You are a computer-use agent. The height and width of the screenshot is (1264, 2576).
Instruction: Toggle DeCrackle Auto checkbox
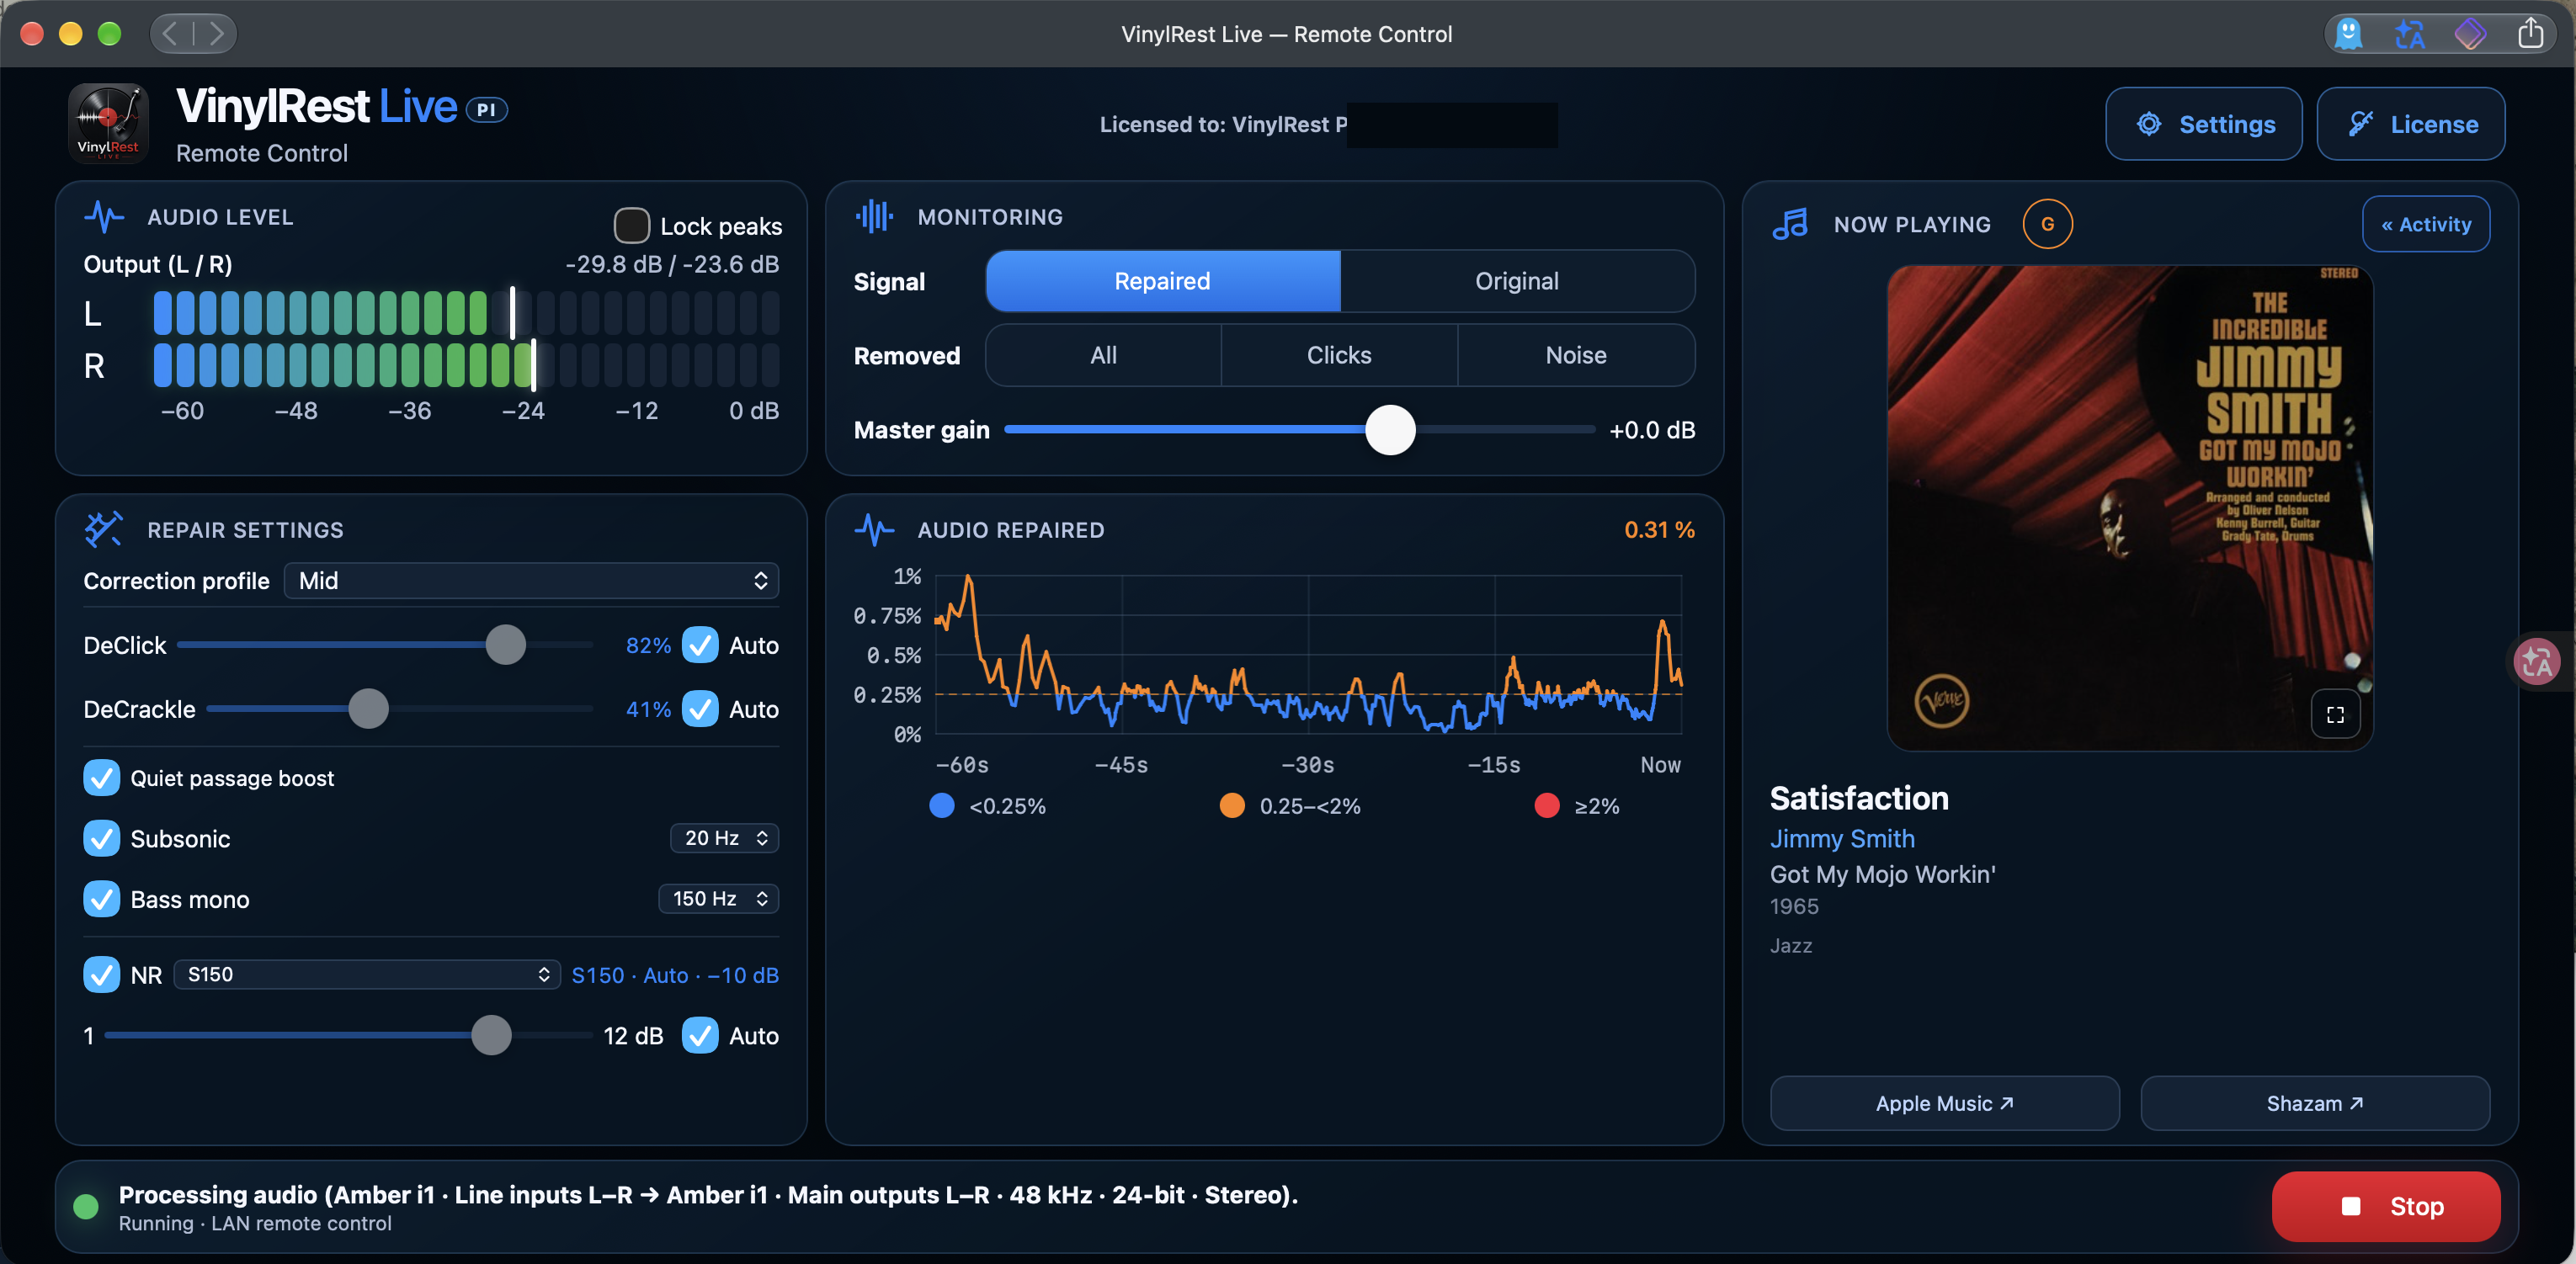[700, 709]
